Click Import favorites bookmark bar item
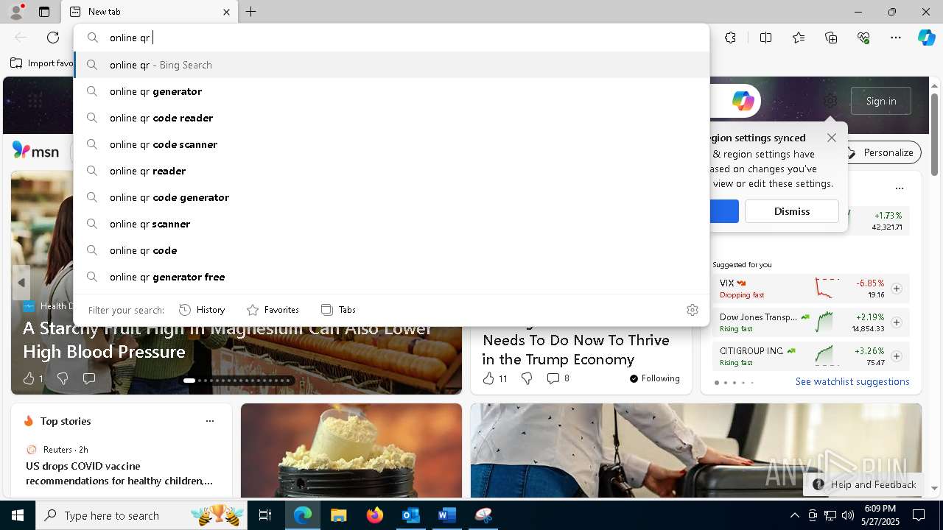The width and height of the screenshot is (943, 530). (42, 63)
